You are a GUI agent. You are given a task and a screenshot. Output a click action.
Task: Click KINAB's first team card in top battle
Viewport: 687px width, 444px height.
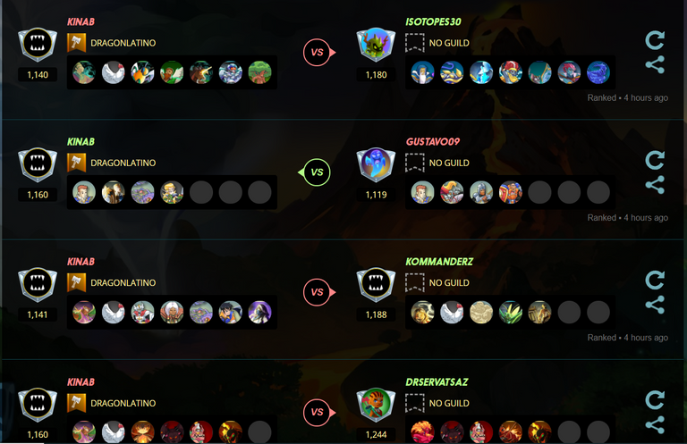(x=84, y=72)
